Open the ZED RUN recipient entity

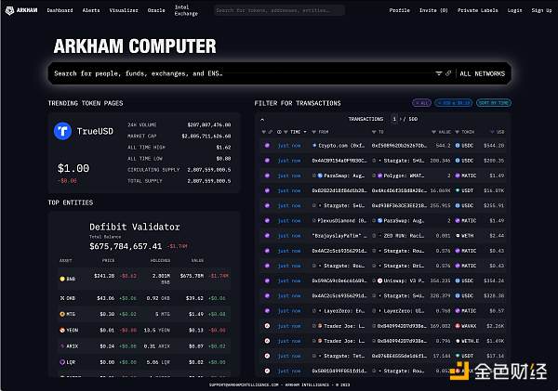[x=404, y=236]
